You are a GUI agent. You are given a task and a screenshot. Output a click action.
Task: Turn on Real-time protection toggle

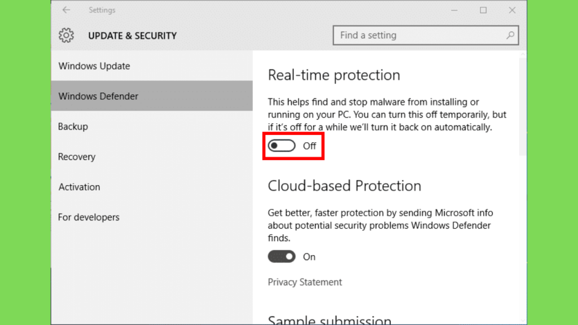click(282, 146)
